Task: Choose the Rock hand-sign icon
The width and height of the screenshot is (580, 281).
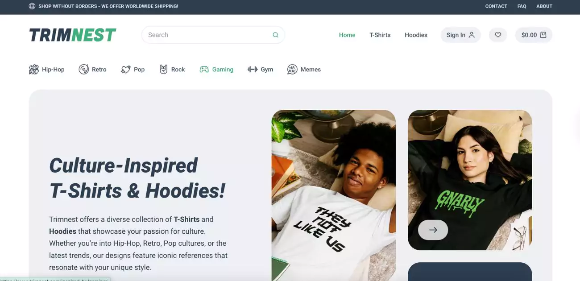Action: click(164, 70)
